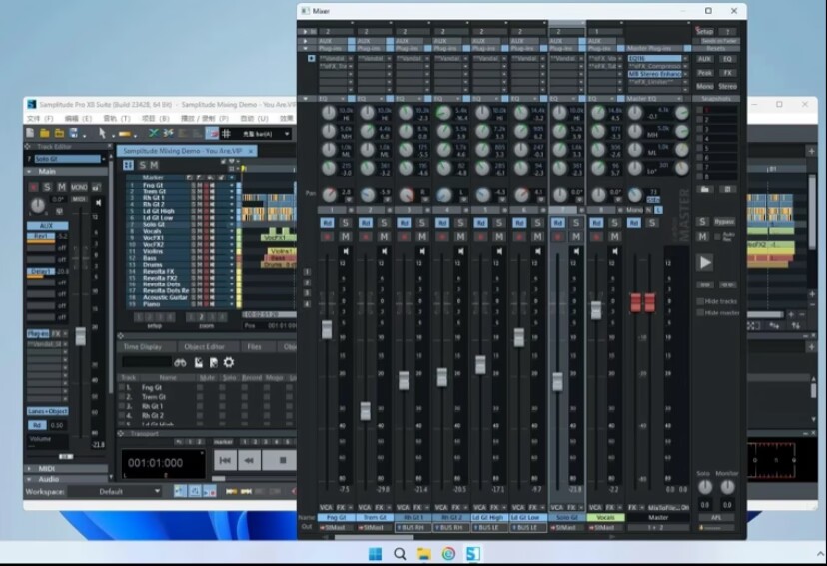Screen dimensions: 827x566
Task: Click the channel 1 Fng Gt volume fader
Action: point(327,329)
